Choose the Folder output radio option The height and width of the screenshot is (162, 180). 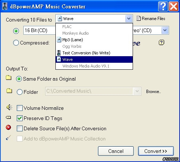(x=20, y=92)
